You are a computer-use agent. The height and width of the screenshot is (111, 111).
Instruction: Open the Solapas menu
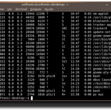(x=36, y=9)
